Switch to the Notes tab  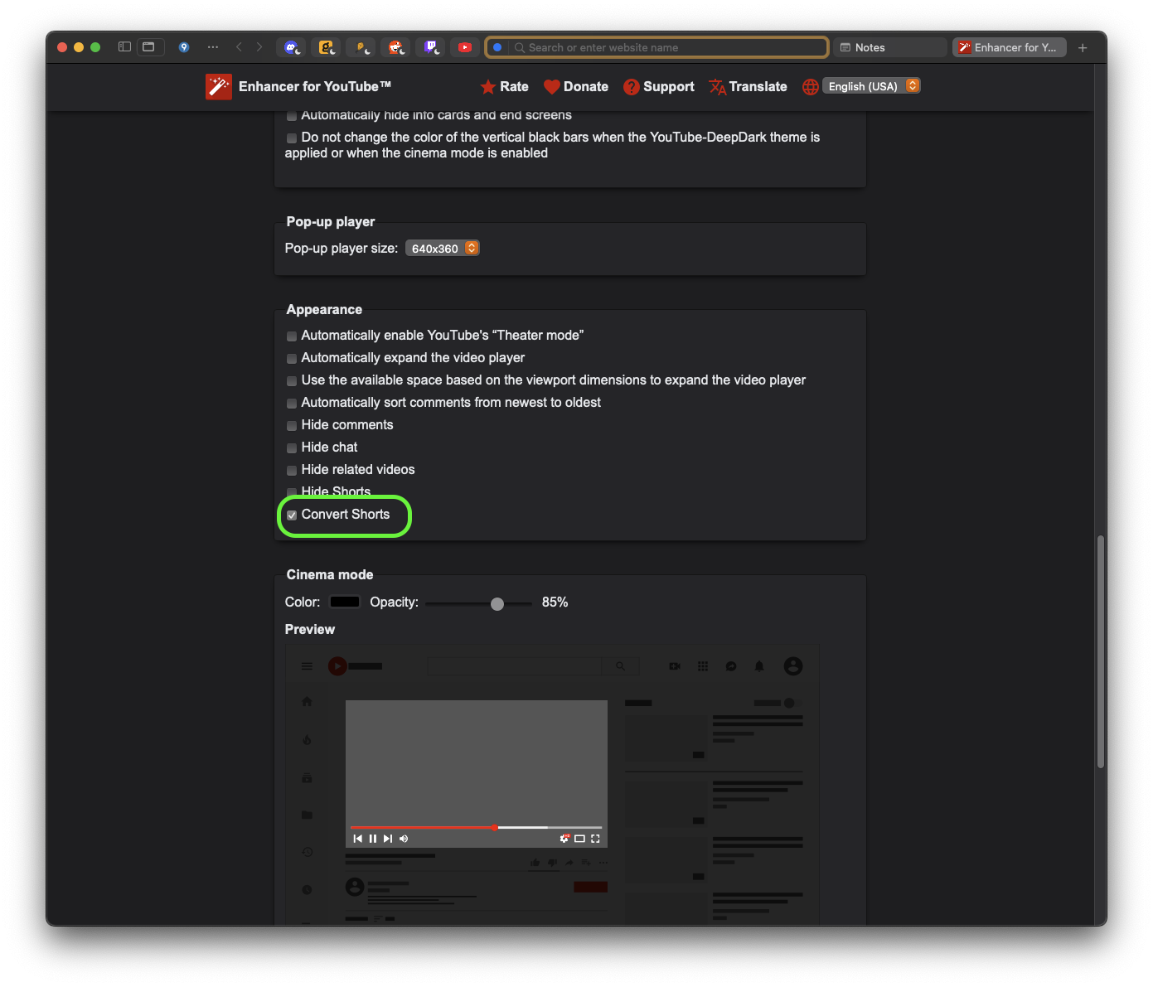tap(890, 48)
